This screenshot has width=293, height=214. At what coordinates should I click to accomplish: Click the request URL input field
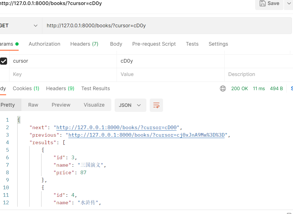167,26
